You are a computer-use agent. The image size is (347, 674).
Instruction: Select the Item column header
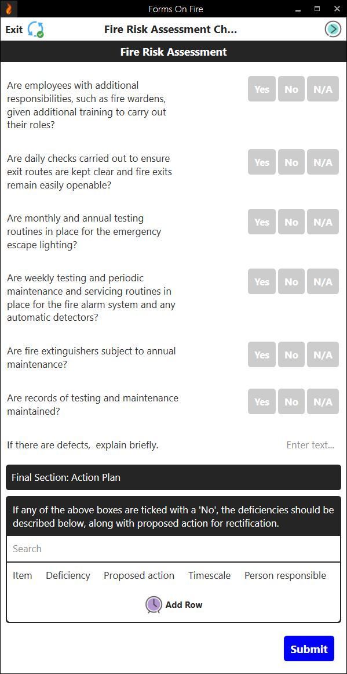pyautogui.click(x=23, y=575)
